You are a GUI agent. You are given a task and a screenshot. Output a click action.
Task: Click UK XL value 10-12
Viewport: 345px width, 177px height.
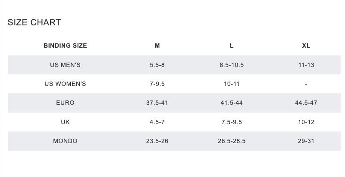click(x=306, y=122)
